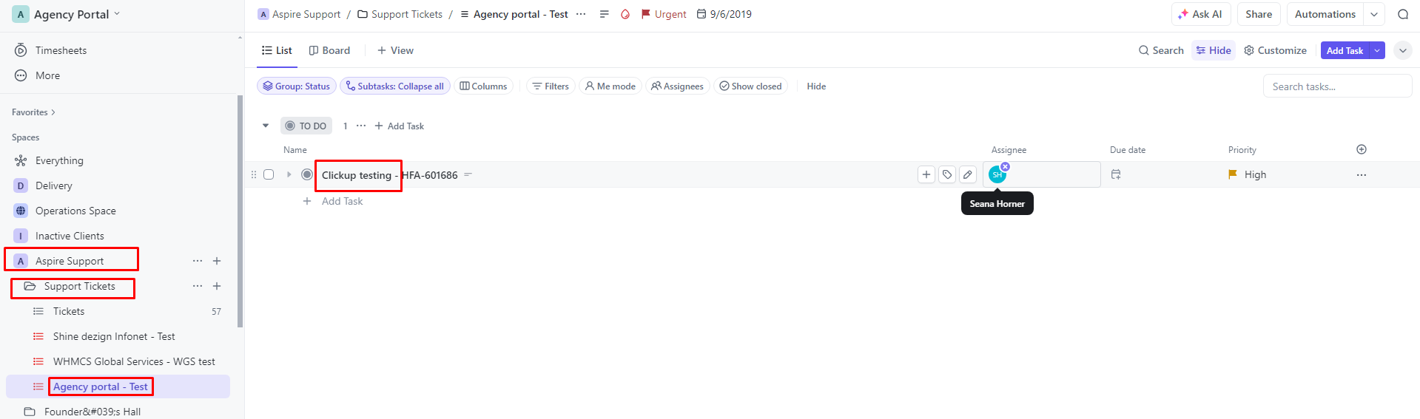Click Search in the view toolbar
Viewport: 1420px width, 419px height.
[1161, 50]
